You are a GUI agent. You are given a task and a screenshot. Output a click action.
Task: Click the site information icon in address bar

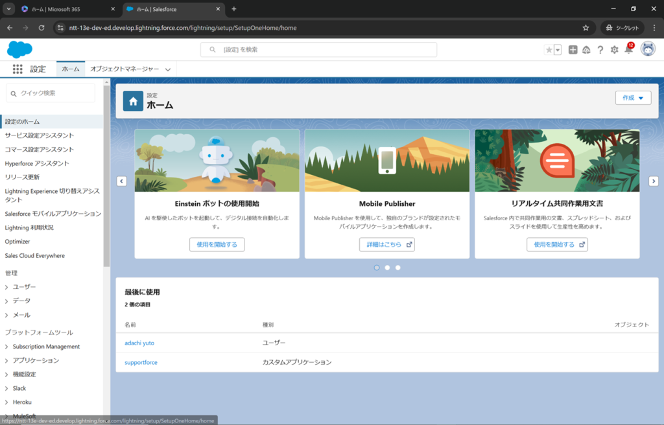60,28
